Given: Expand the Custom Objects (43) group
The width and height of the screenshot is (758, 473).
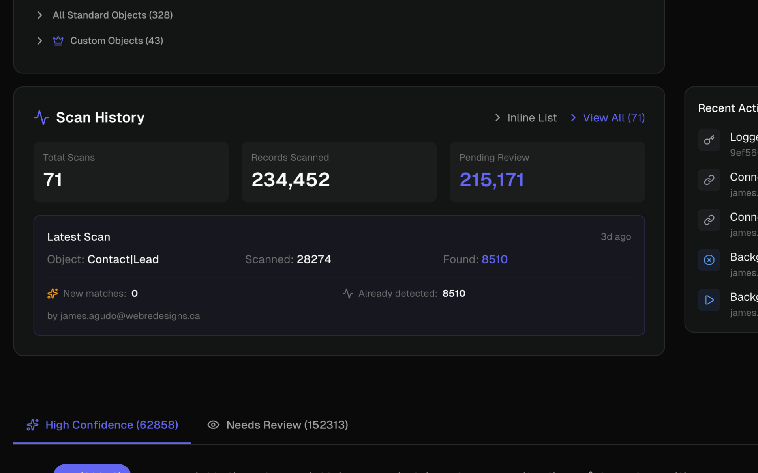Looking at the screenshot, I should pos(39,41).
